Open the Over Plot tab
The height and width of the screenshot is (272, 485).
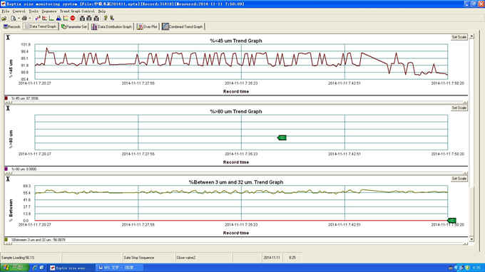pyautogui.click(x=147, y=27)
